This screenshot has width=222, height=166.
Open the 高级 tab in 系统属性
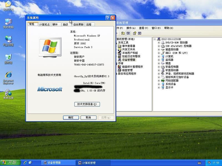coord(66,24)
